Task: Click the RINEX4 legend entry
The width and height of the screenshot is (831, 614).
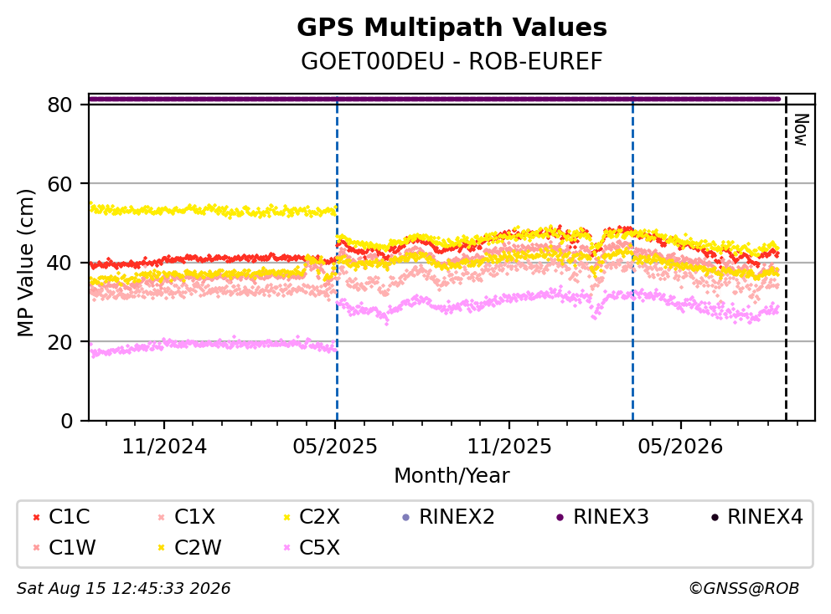Action: point(756,517)
